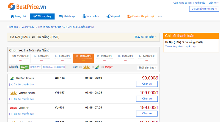Click the airplane icon in Vé máy bay
This screenshot has height=122, width=220.
coord(35,16)
